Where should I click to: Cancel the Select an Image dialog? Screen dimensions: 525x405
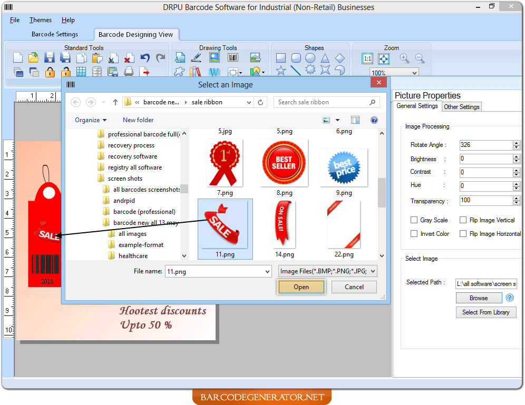354,287
